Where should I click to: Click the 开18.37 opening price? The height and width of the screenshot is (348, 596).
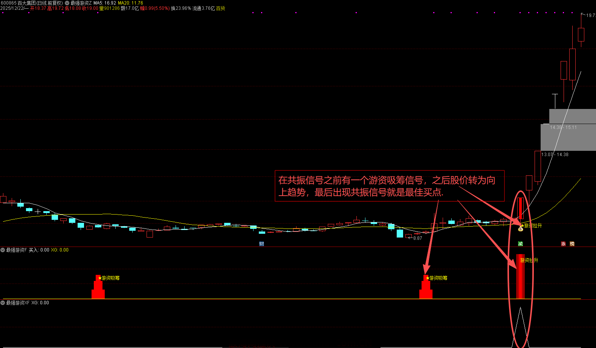38,8
